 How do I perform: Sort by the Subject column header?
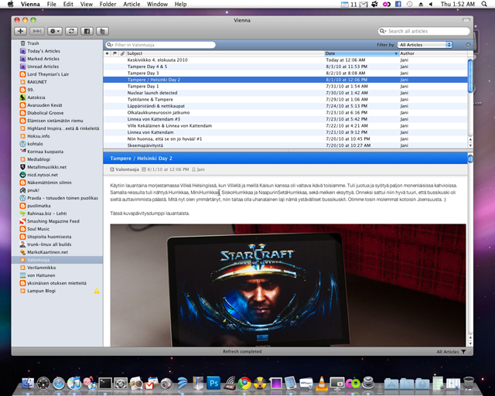225,53
